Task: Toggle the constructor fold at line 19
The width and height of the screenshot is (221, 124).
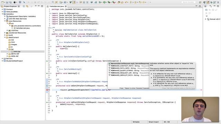Action: pos(50,46)
